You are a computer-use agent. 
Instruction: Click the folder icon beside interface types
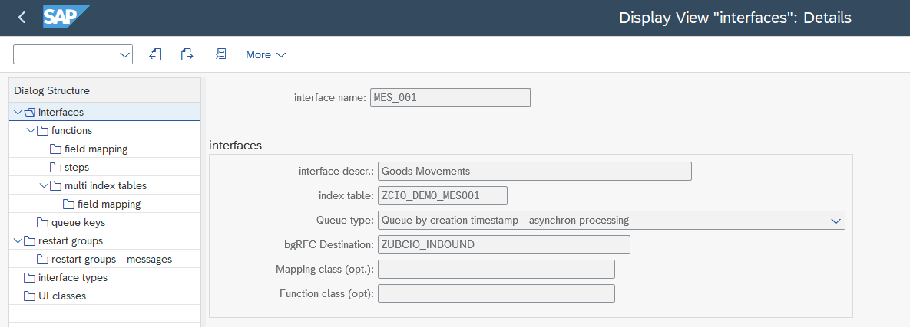point(30,278)
